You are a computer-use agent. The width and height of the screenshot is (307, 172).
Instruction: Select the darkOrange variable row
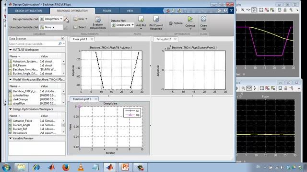click(x=35, y=99)
